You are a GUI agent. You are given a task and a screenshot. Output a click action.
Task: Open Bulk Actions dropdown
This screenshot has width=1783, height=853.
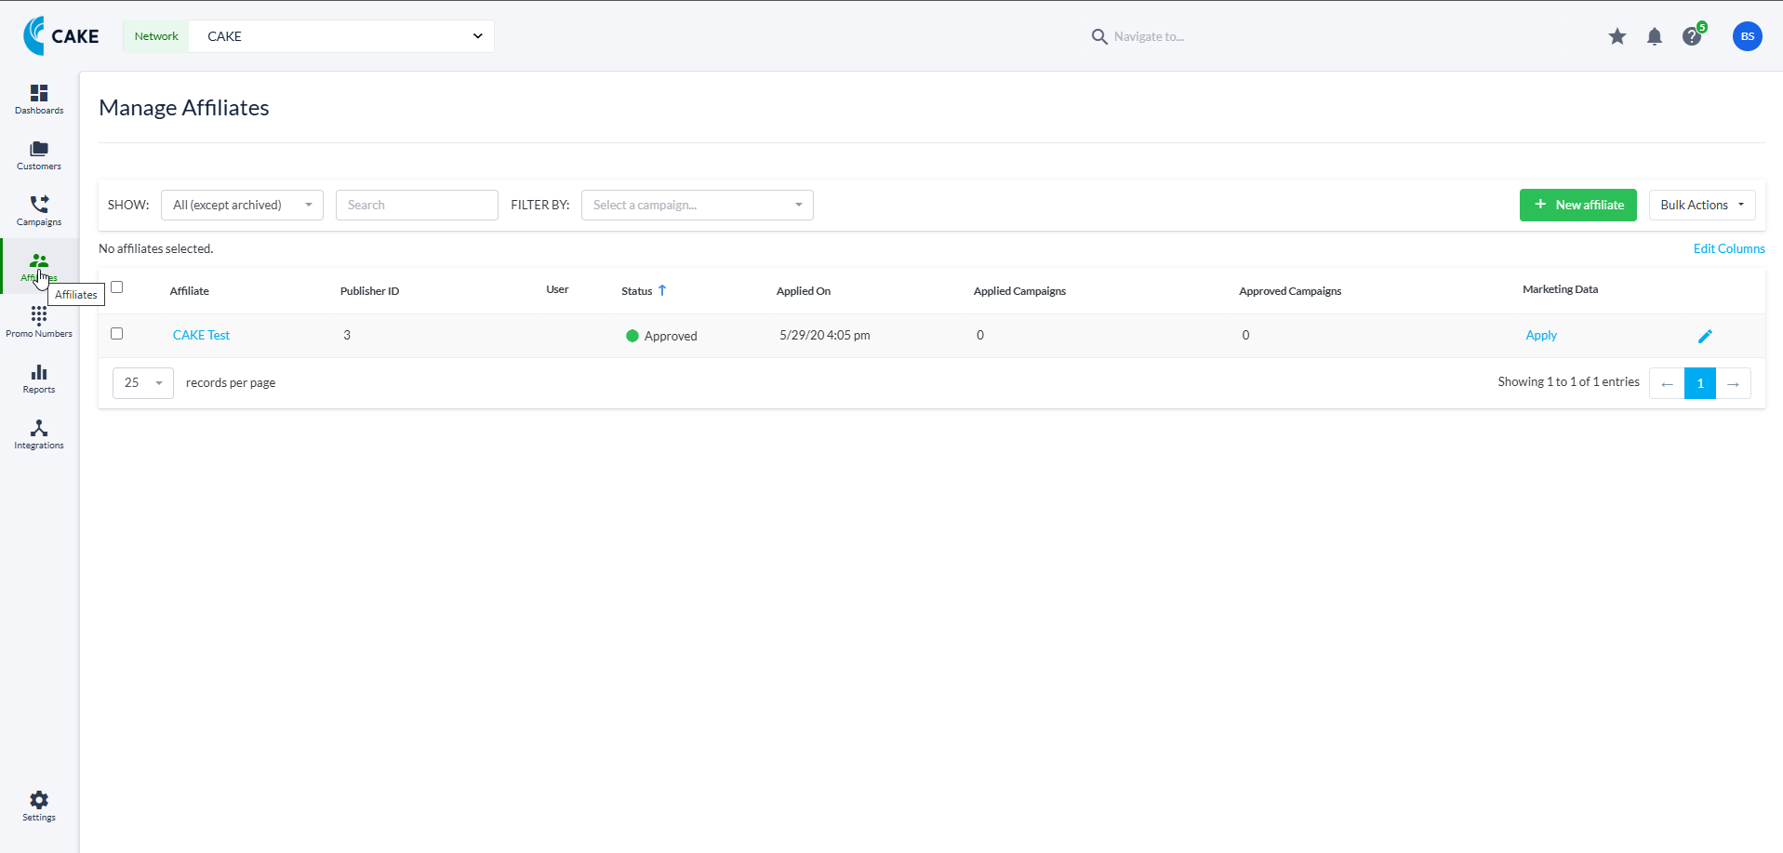1702,205
